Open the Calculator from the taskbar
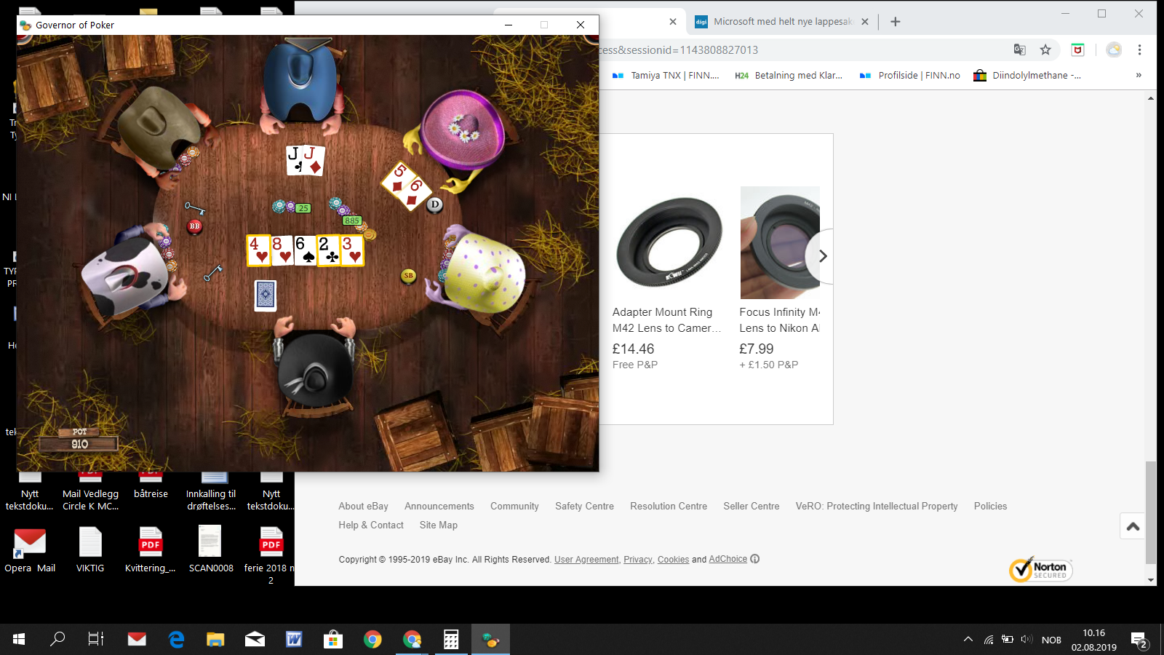This screenshot has height=655, width=1164. tap(451, 639)
